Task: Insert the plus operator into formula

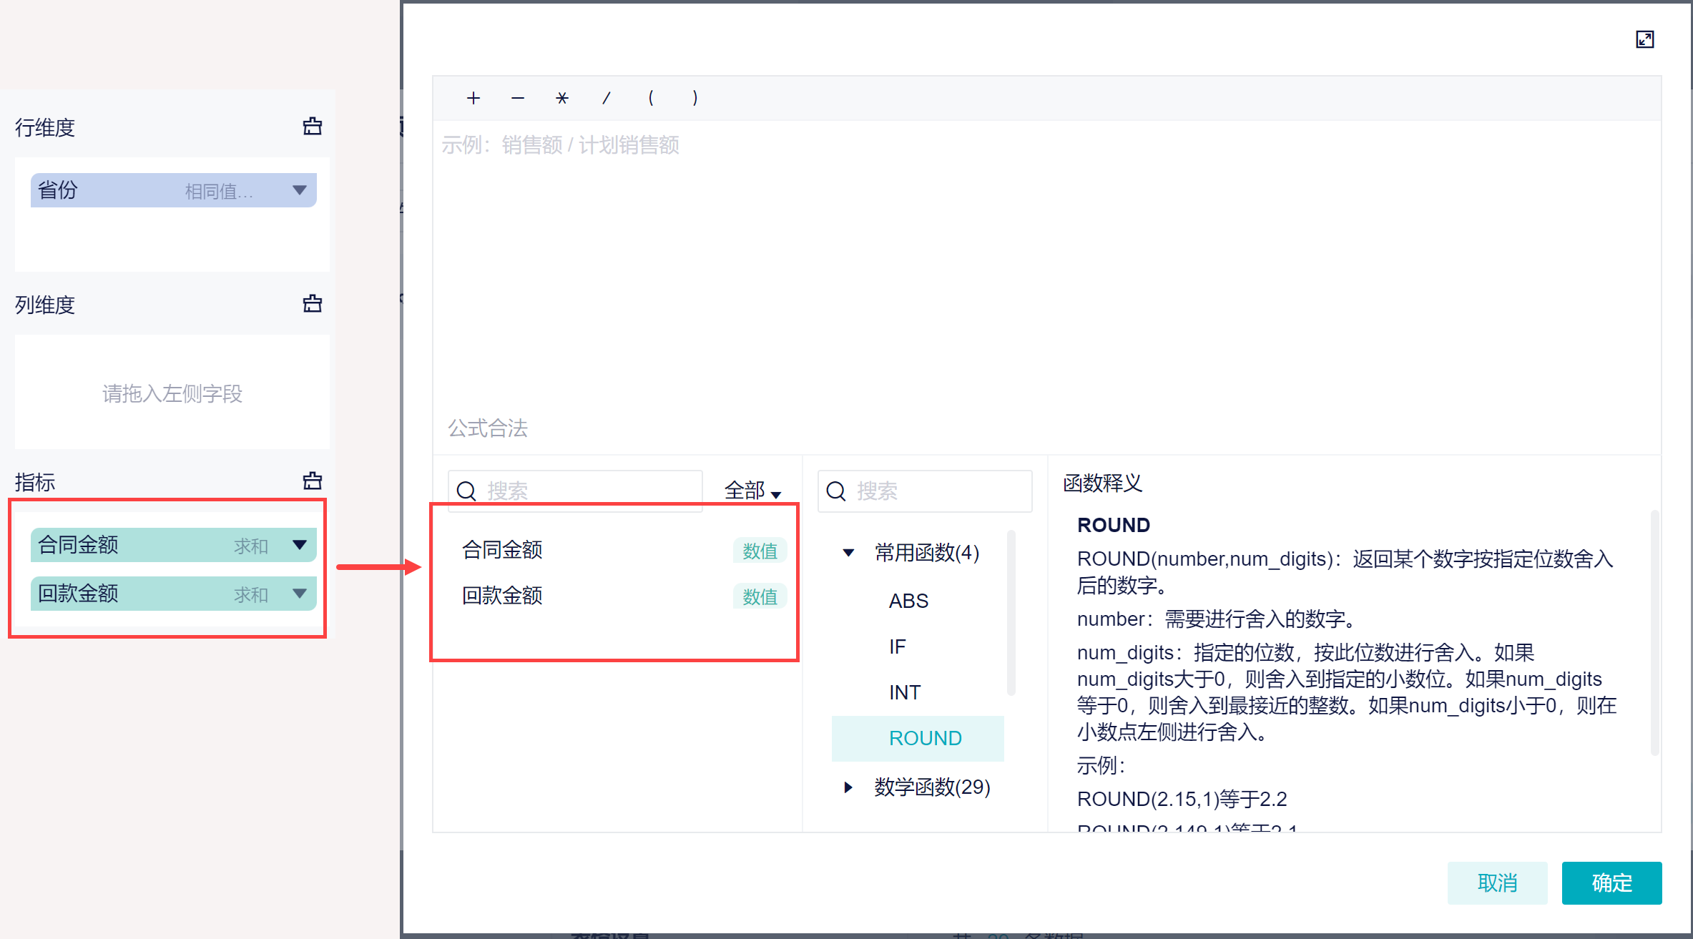Action: point(473,98)
